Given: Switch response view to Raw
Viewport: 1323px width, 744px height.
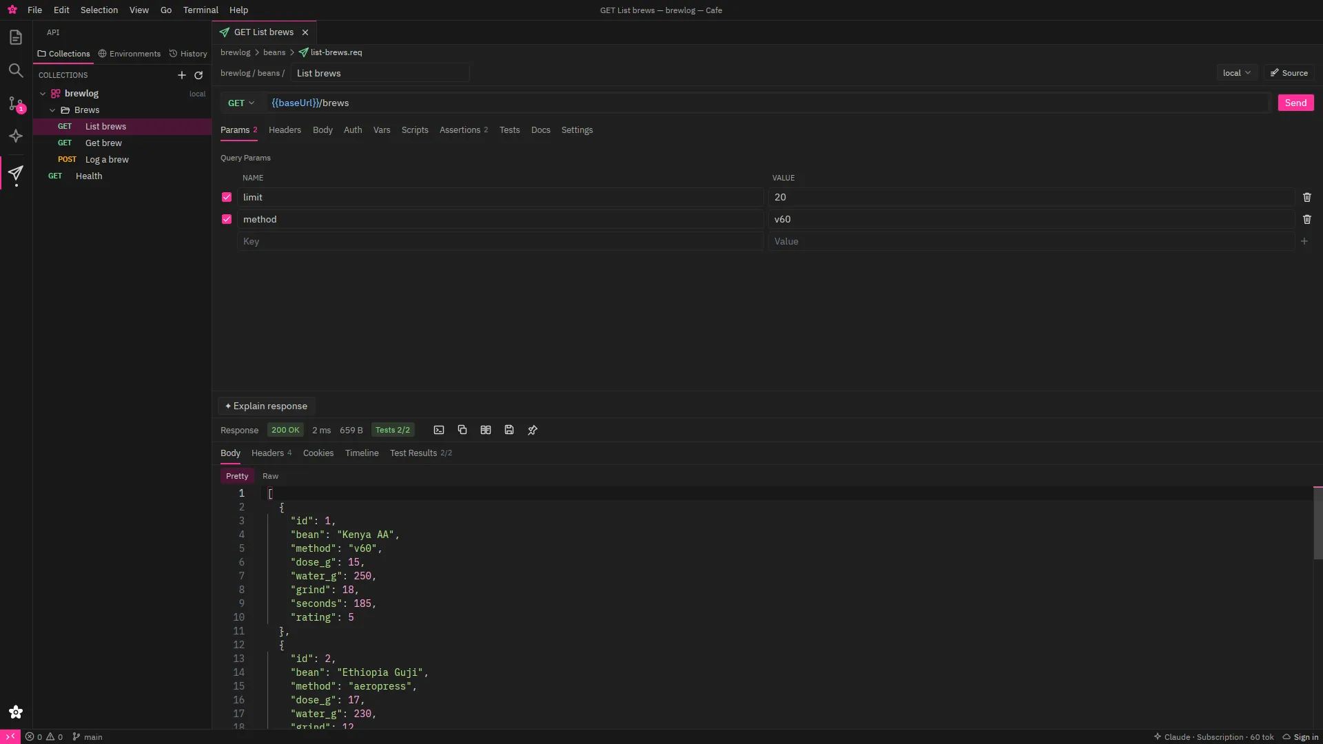Looking at the screenshot, I should (270, 476).
